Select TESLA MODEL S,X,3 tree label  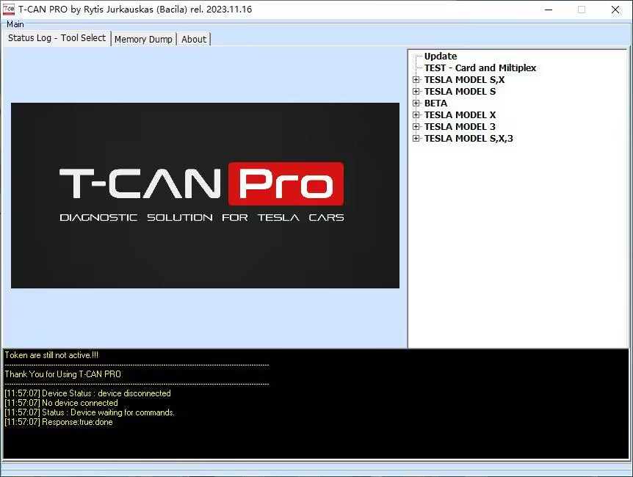pyautogui.click(x=469, y=138)
